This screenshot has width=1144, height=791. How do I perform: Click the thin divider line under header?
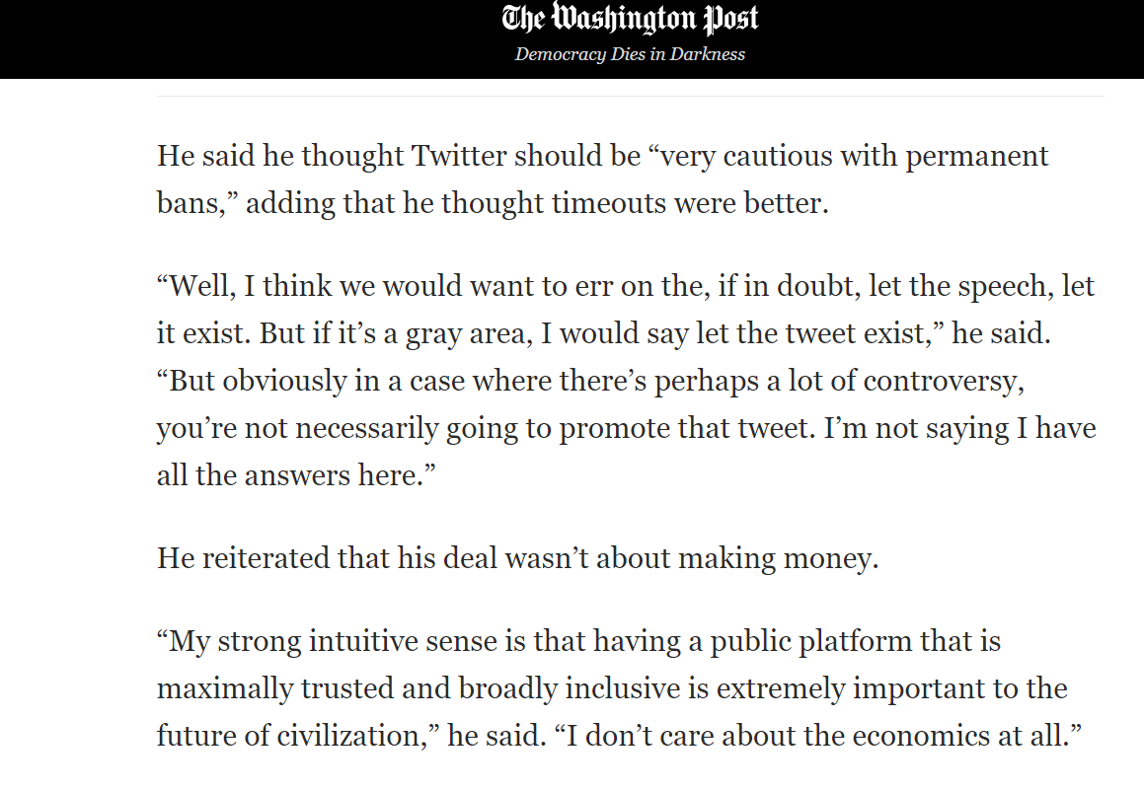[631, 96]
